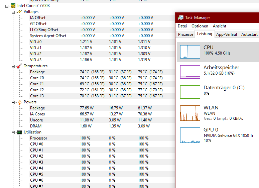Switch to the Prozesse tab

click(185, 34)
